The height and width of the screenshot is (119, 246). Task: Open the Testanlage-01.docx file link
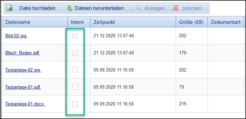coord(25,104)
